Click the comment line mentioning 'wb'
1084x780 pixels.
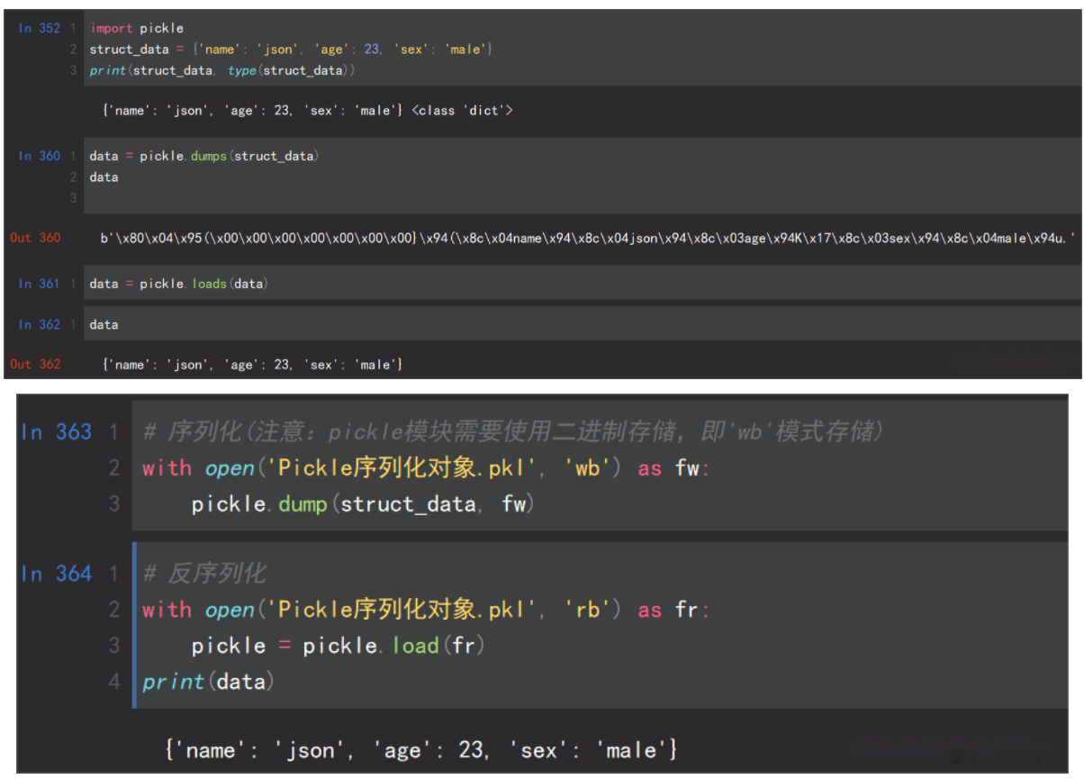pos(513,432)
